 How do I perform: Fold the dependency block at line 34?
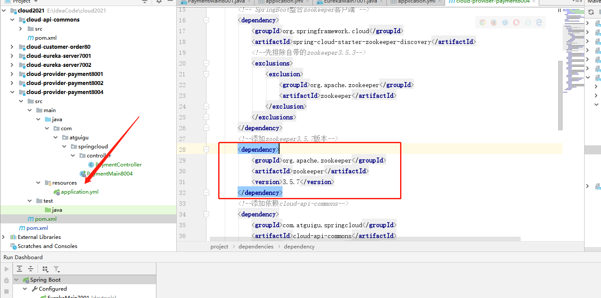point(206,214)
